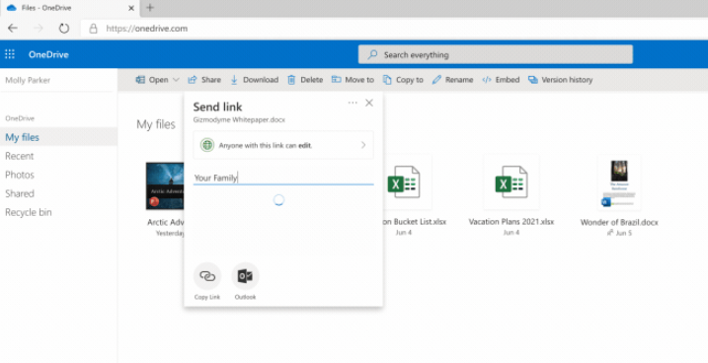Click the Copy Link icon button
Screen dimensions: 708x363
(207, 276)
